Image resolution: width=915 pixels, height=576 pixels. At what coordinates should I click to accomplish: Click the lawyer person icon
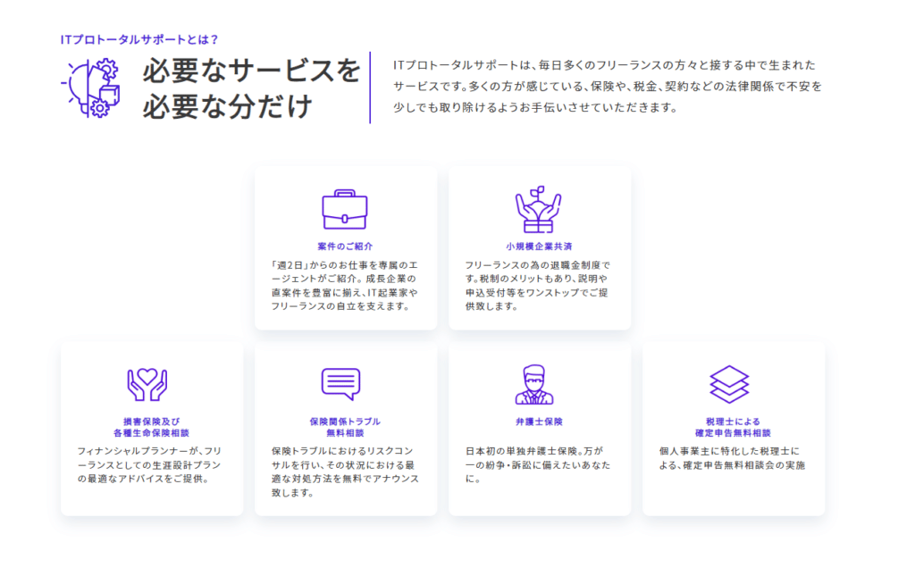[x=534, y=385]
